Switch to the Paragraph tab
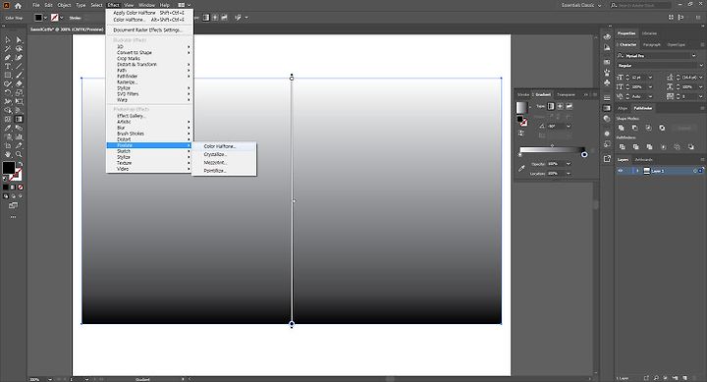 point(652,44)
